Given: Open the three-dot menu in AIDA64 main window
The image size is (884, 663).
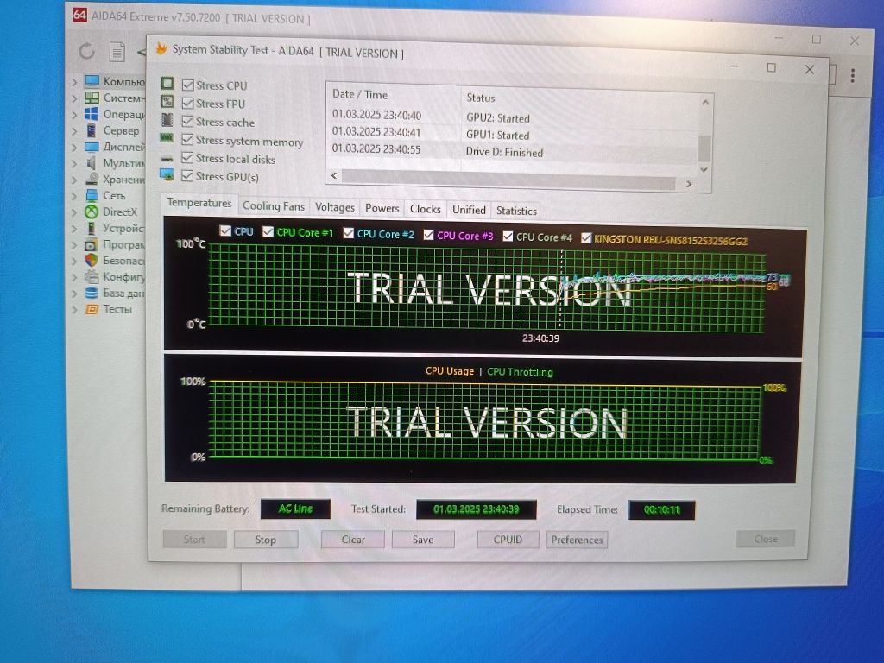Looking at the screenshot, I should click(x=852, y=76).
